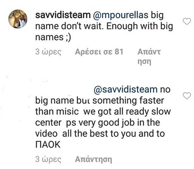Screen dimensions: 194x169
Task: Click the word 'big' after @mpourellas
Action: 157,15
